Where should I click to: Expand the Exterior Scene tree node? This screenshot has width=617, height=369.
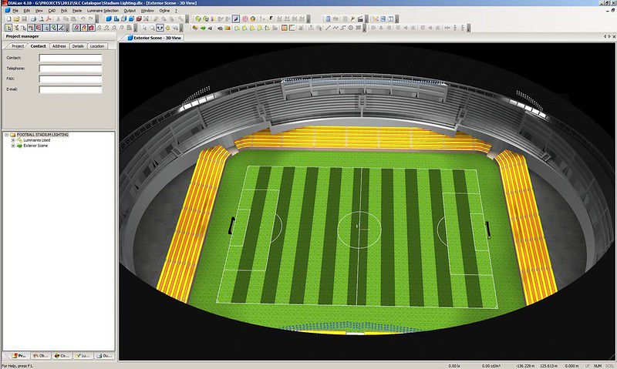point(12,146)
